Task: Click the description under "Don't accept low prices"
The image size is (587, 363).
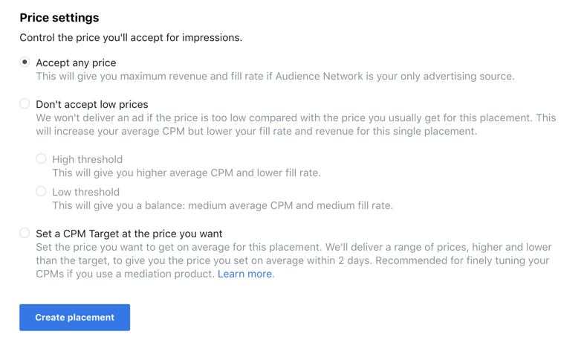Action: click(296, 124)
